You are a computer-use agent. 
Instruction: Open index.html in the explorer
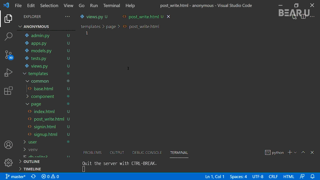[44, 111]
